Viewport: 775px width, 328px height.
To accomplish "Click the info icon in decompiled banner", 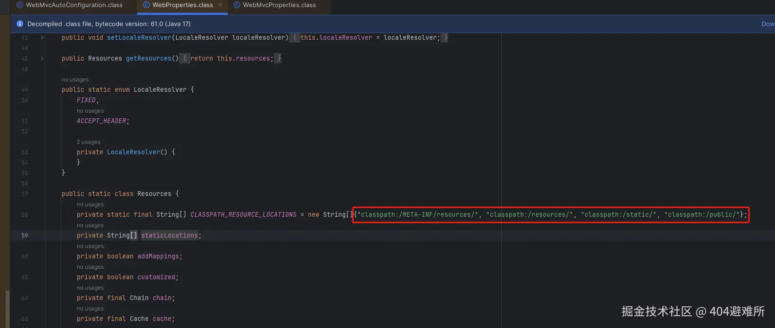I will pos(20,24).
